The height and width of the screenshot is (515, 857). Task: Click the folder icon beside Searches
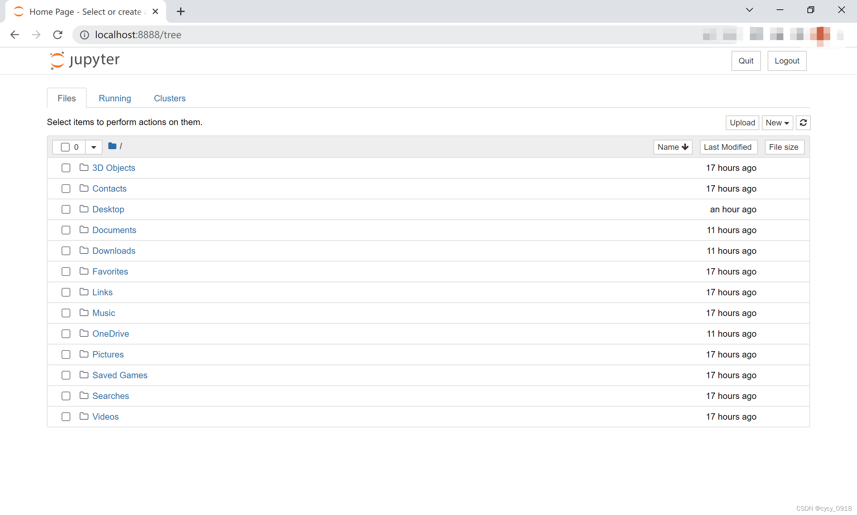[x=84, y=396]
